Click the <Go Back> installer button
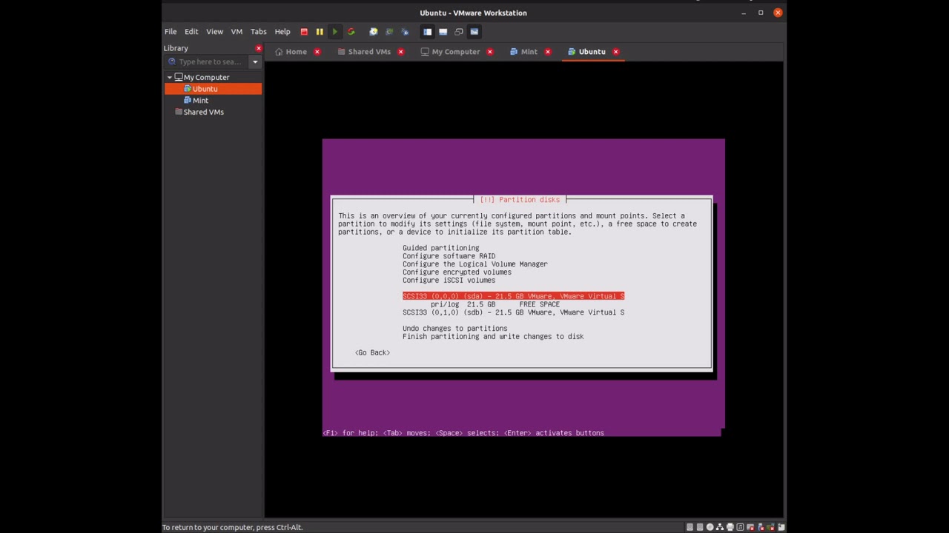The width and height of the screenshot is (949, 533). (372, 352)
